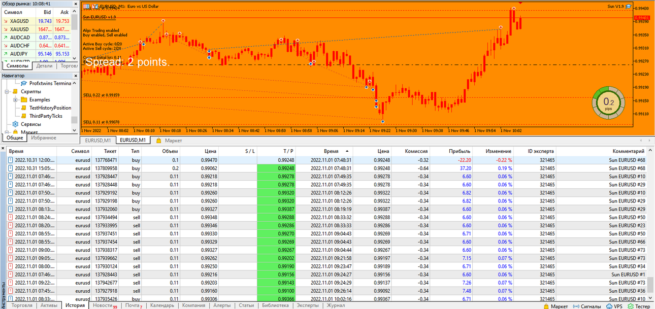The height and width of the screenshot is (309, 655).
Task: Collapse the Скрипты tree node
Action: (x=8, y=91)
